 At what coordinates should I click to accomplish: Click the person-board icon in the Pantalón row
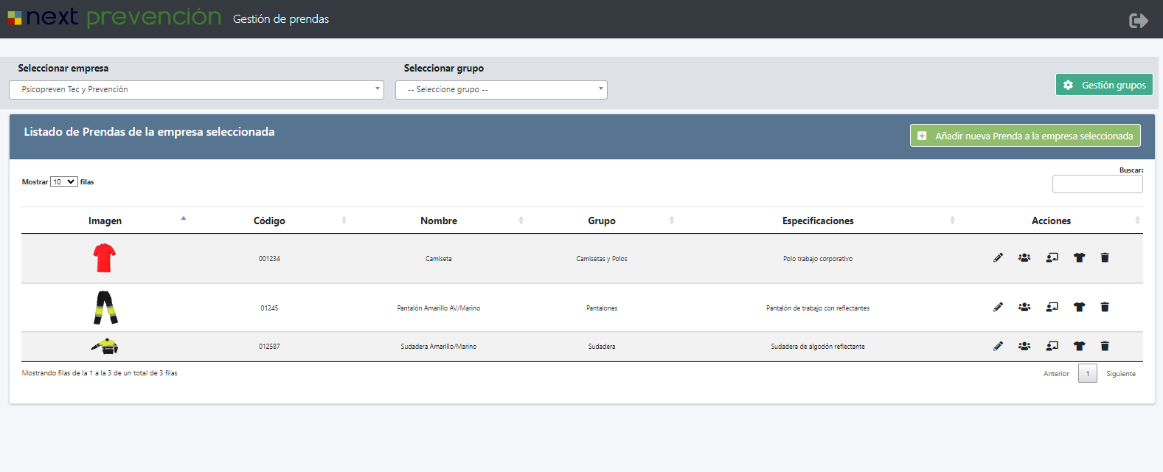pos(1052,308)
